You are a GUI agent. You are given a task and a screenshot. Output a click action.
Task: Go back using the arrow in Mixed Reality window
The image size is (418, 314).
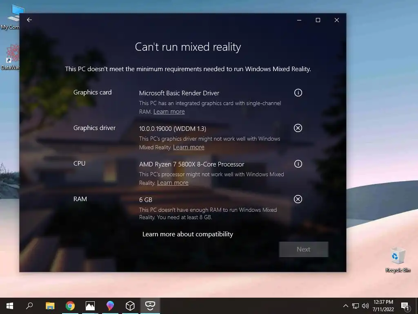29,20
